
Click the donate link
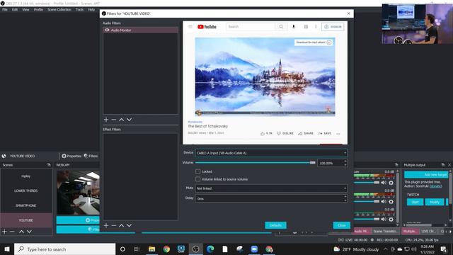tap(435, 186)
